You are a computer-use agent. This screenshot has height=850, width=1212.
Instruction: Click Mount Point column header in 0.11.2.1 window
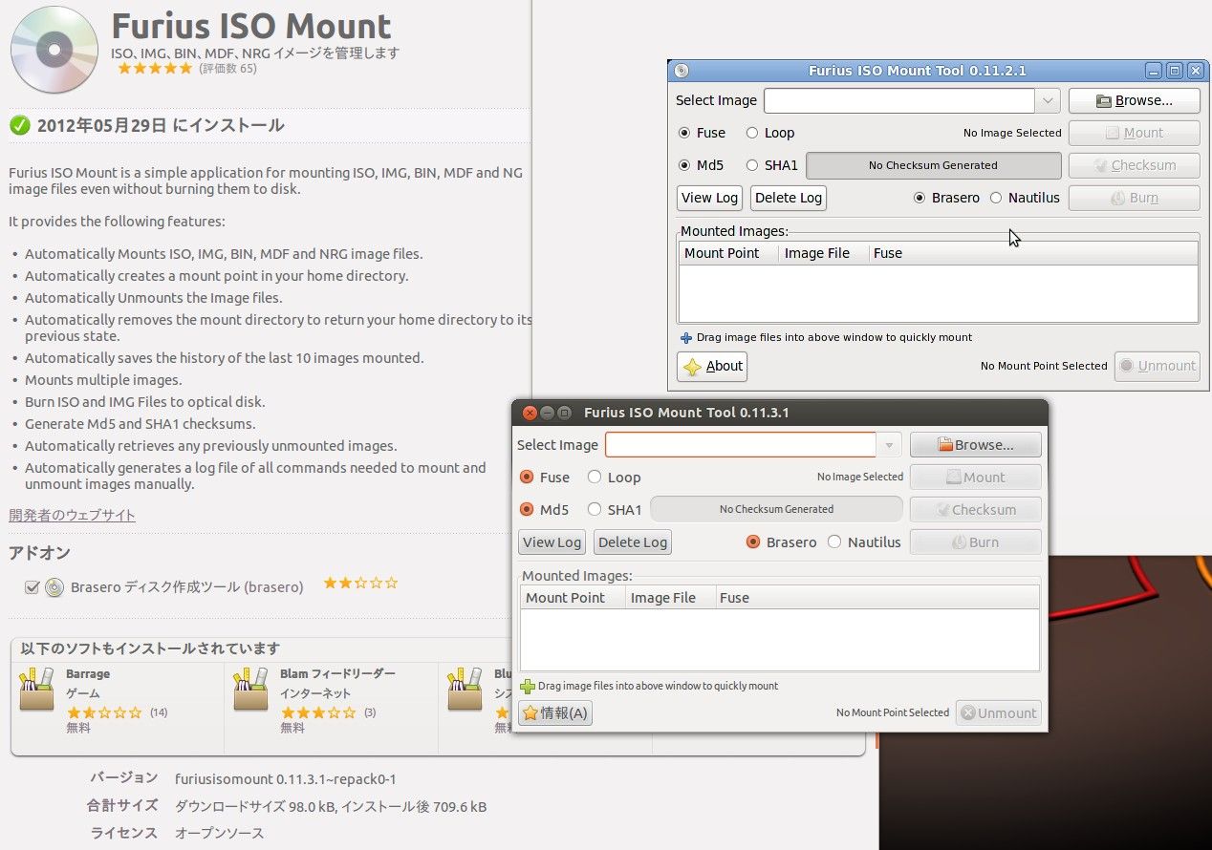coord(728,253)
